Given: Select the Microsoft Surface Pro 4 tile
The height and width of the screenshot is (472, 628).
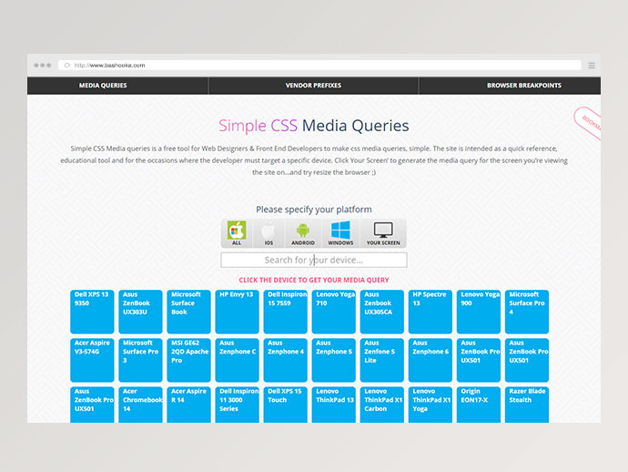Looking at the screenshot, I should point(527,312).
